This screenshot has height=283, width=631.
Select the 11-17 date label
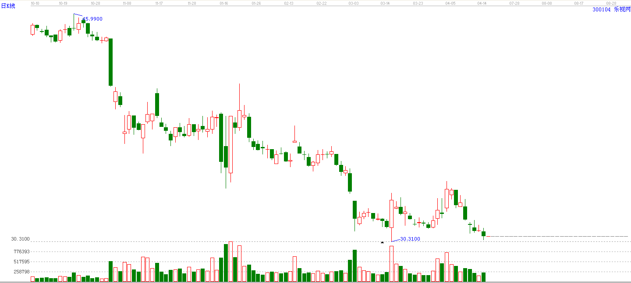pos(159,3)
